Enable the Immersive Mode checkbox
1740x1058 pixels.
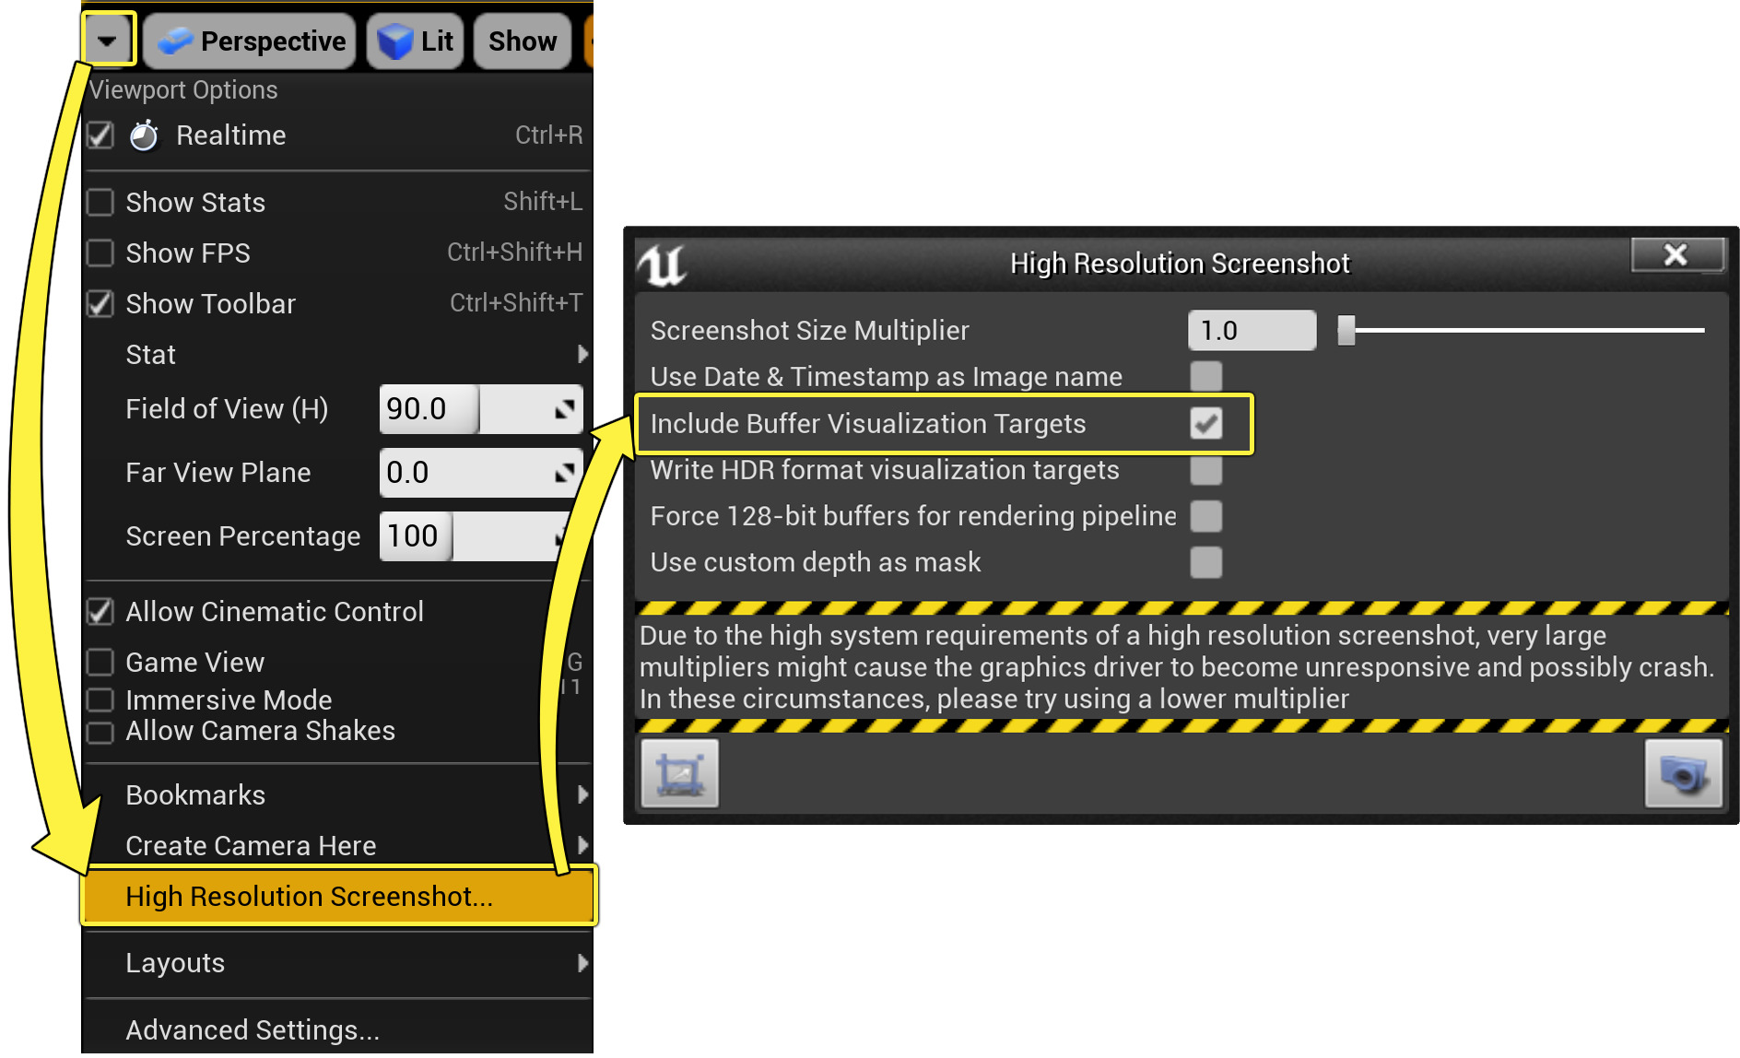[100, 699]
